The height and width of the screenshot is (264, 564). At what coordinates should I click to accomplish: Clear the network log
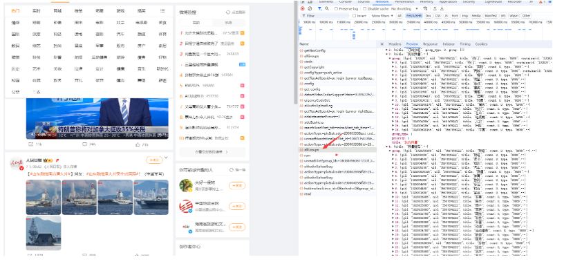[310, 8]
